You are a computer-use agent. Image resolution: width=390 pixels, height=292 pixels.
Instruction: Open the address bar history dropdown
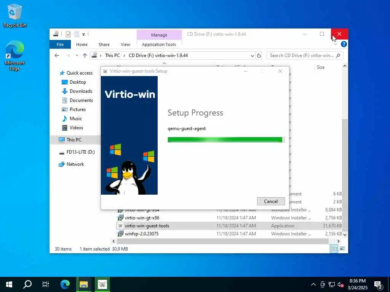tap(252, 56)
